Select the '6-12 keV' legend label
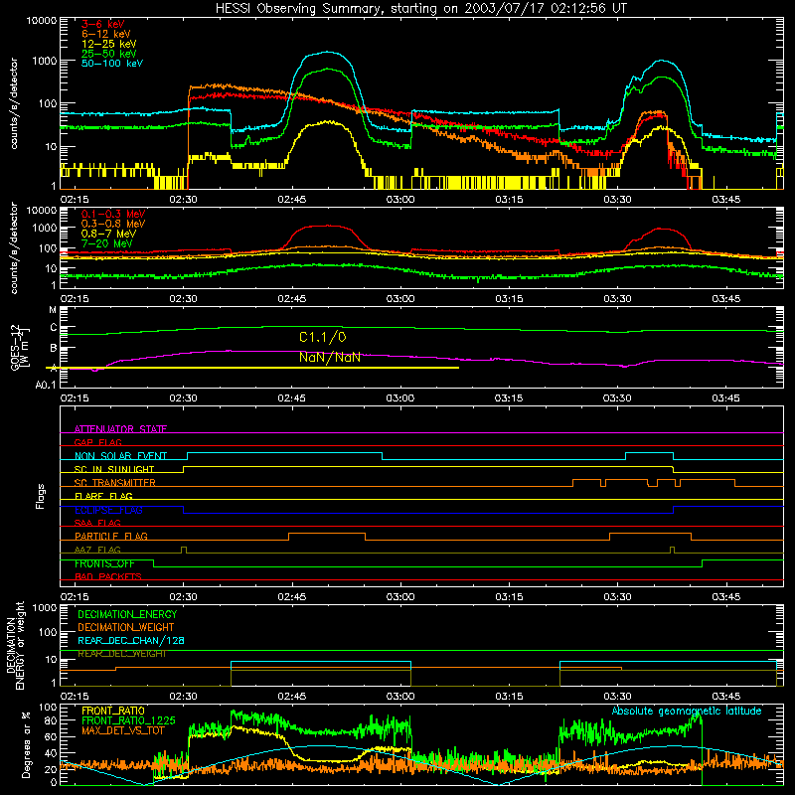 [106, 34]
